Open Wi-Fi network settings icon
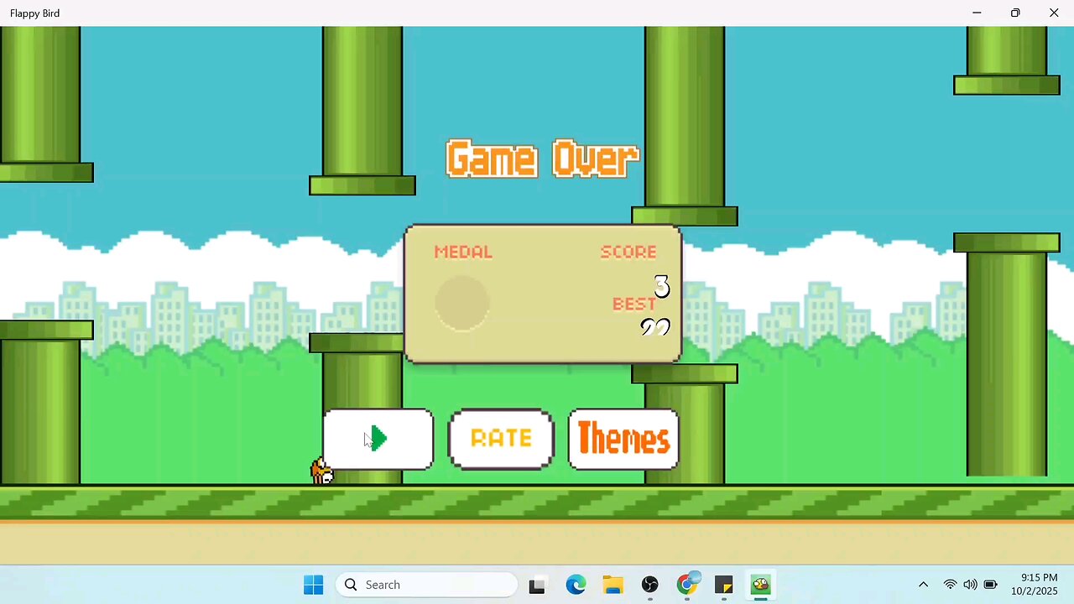Screen dimensions: 1074x604 click(x=950, y=585)
